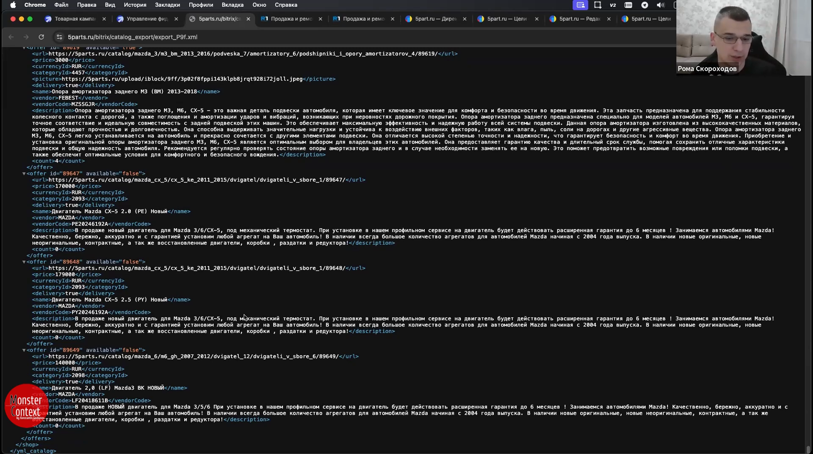Click the closing </yml_catalog> tag
Image resolution: width=813 pixels, height=454 pixels.
tap(33, 451)
